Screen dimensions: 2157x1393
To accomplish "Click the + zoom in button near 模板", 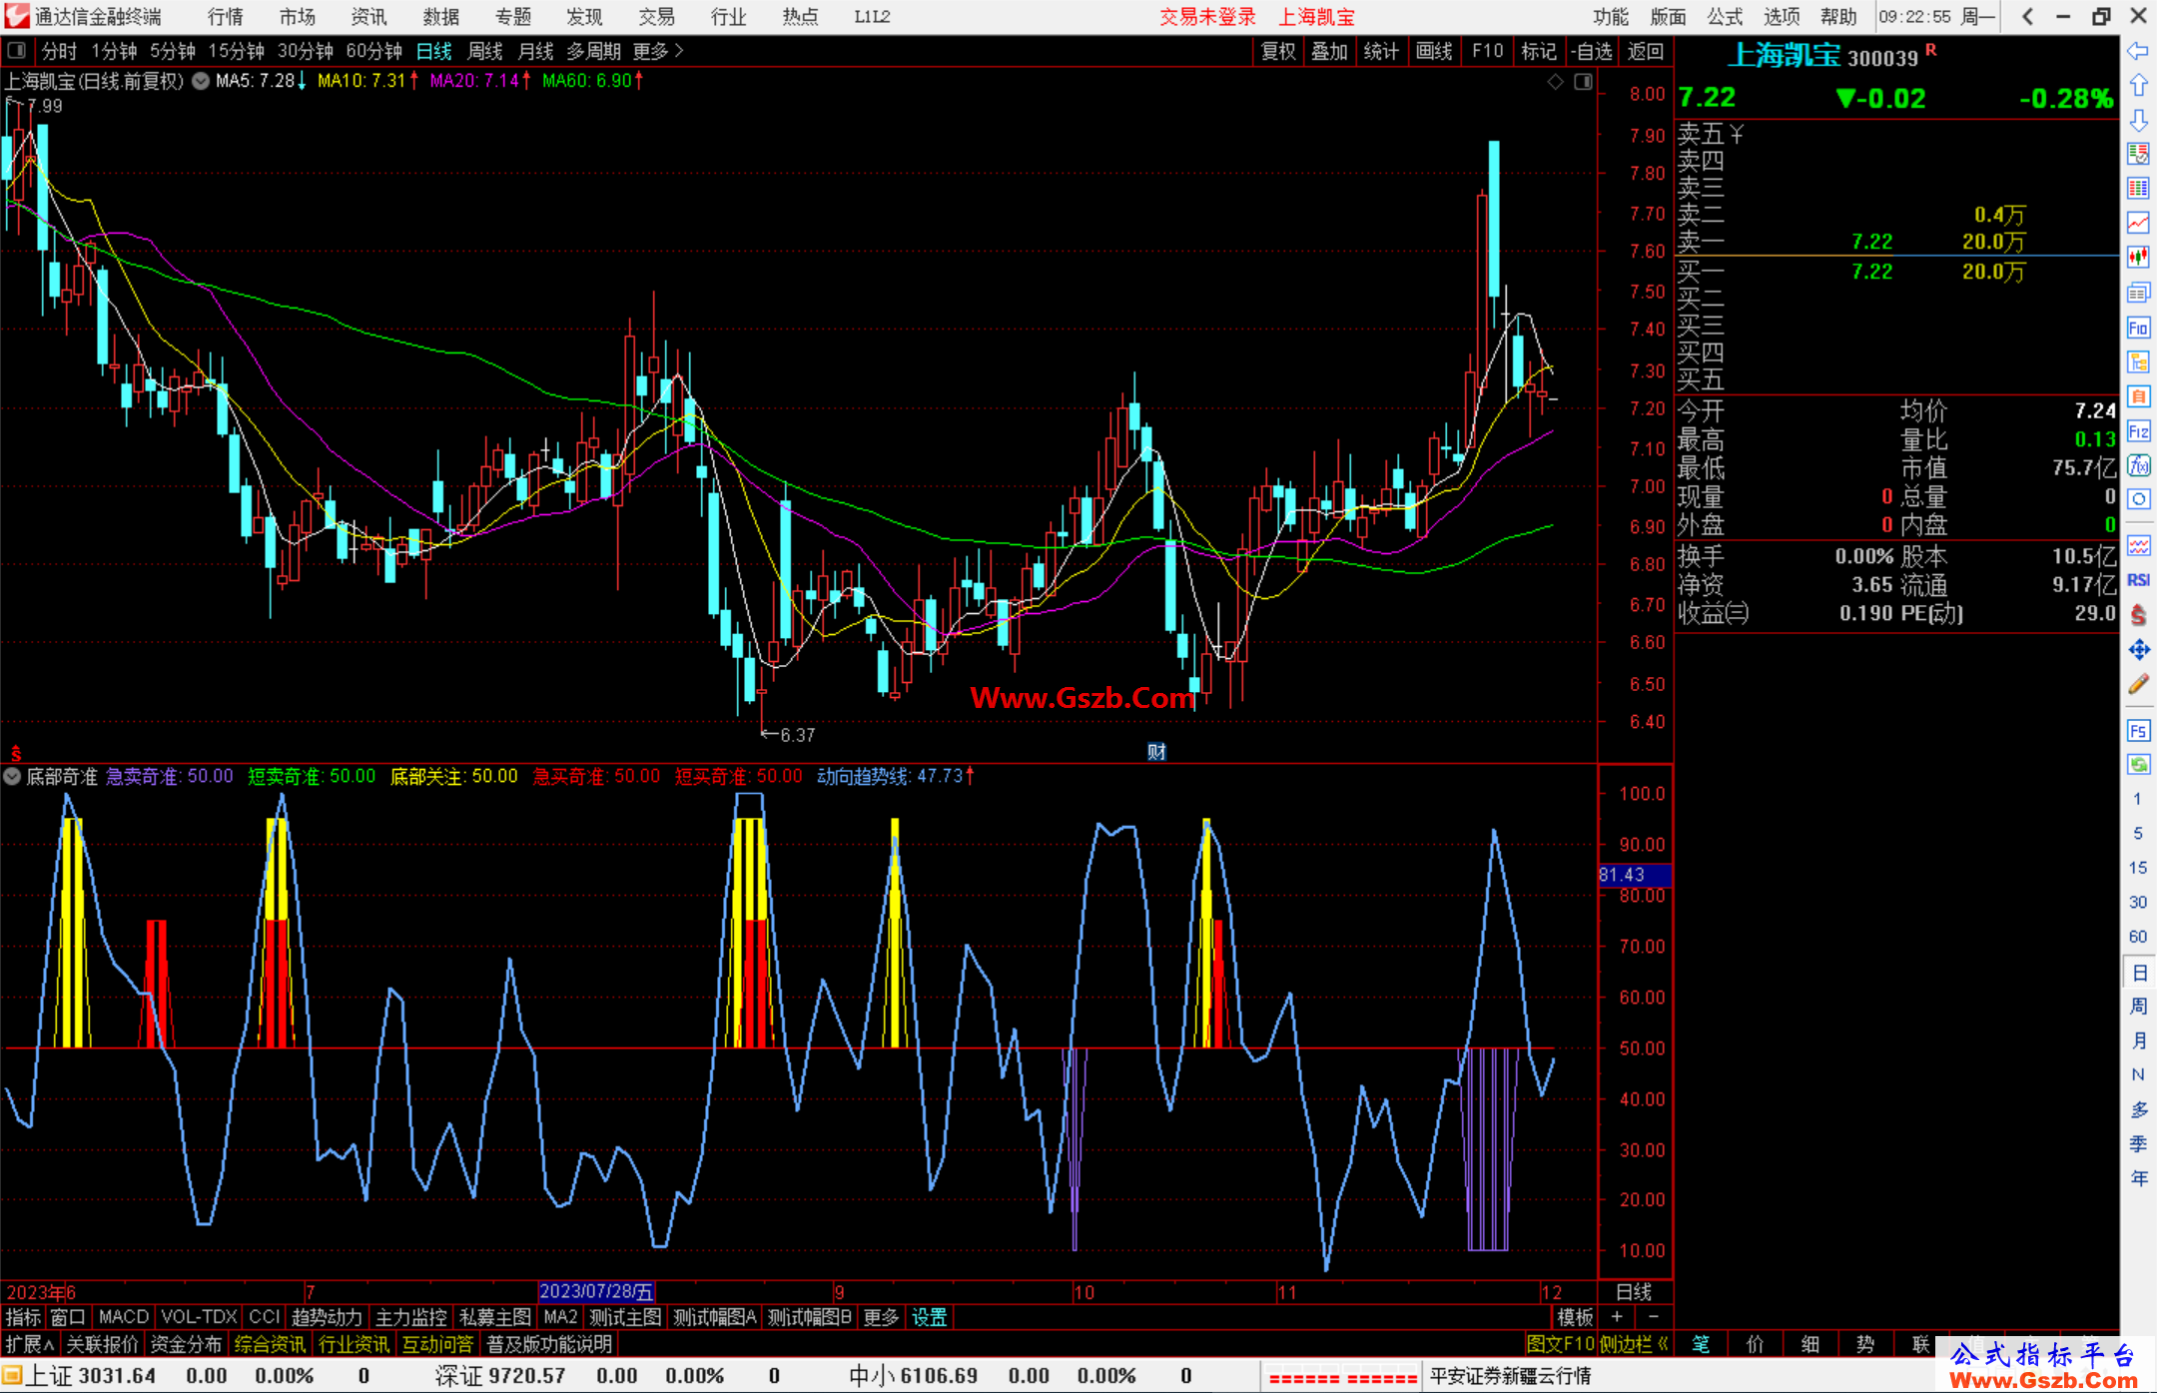I will 1617,1317.
